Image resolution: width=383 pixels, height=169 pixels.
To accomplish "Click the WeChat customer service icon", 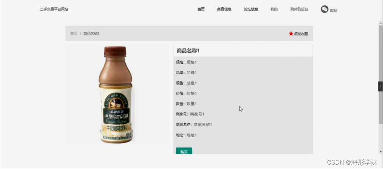I will click(x=324, y=9).
